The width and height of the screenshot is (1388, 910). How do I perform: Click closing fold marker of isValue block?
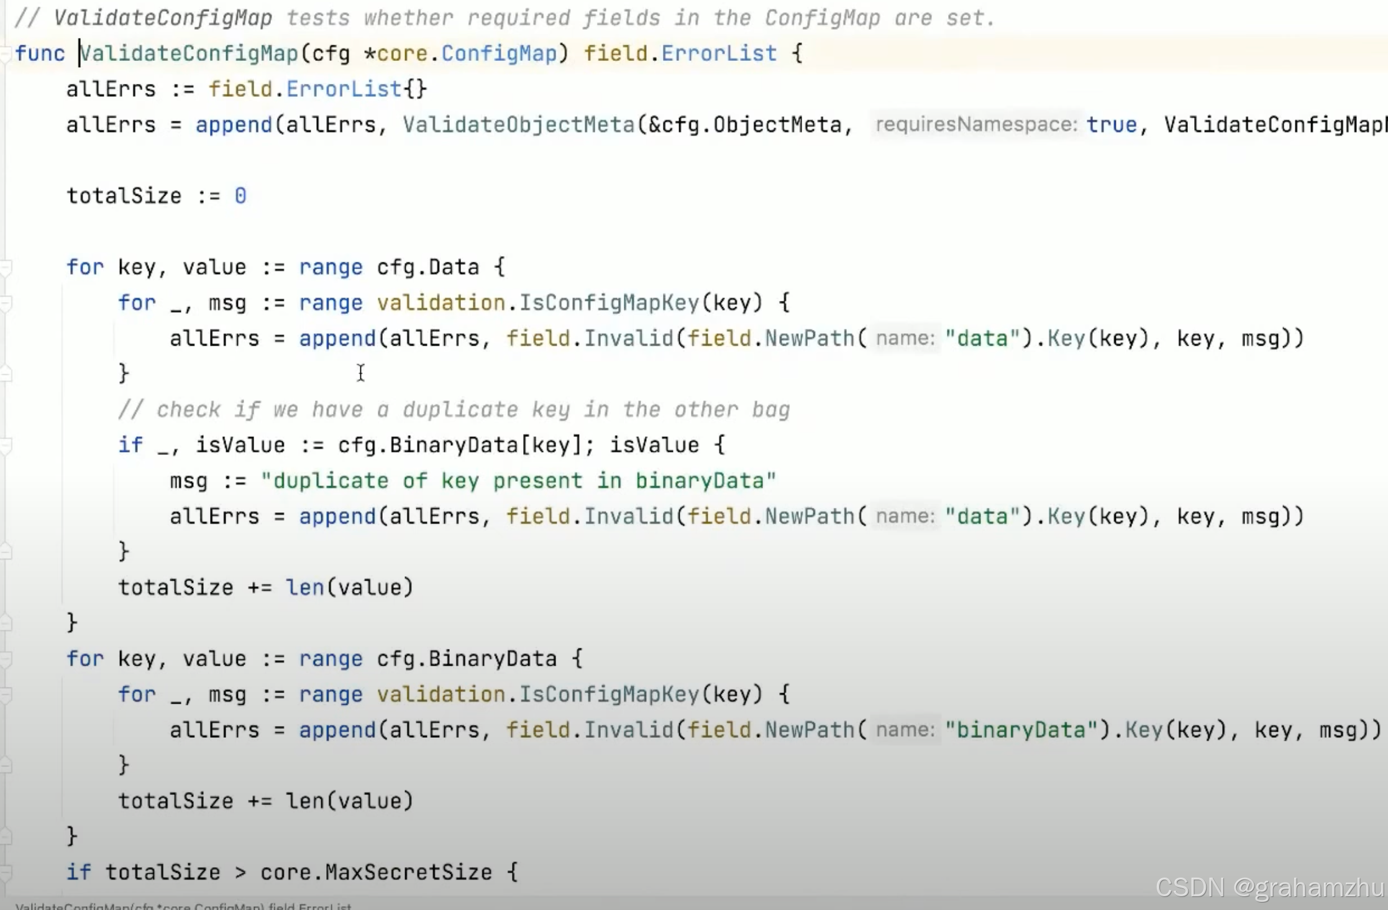tap(5, 551)
